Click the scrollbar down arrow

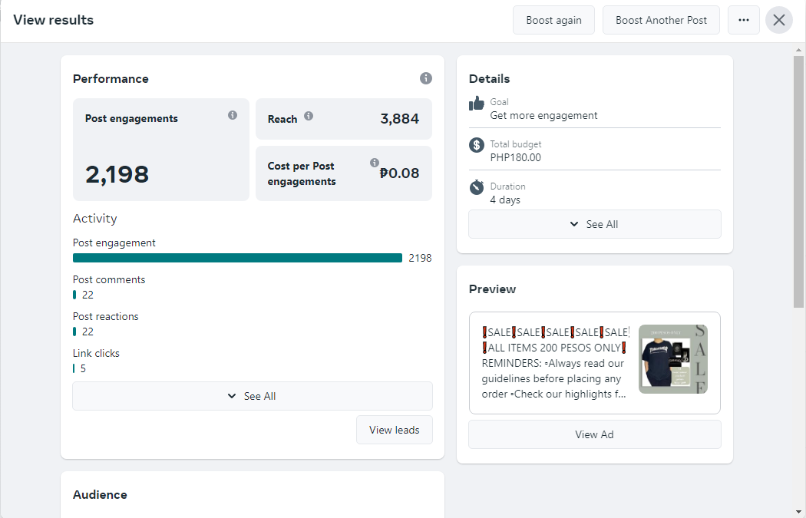coord(798,511)
